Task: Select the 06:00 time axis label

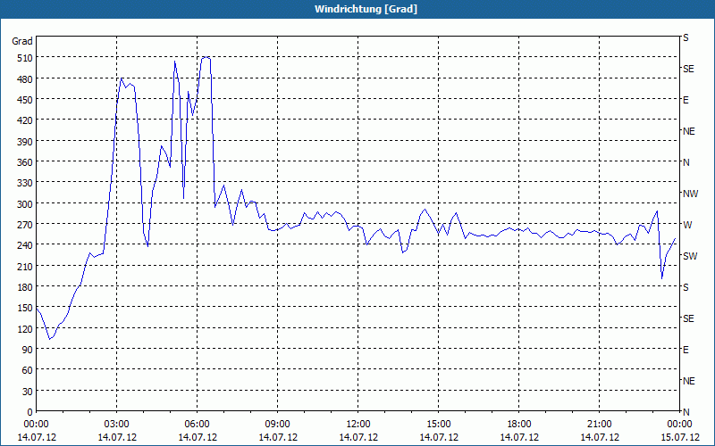Action: [197, 425]
